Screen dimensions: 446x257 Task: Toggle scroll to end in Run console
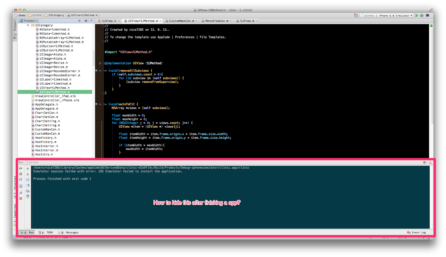(x=28, y=185)
